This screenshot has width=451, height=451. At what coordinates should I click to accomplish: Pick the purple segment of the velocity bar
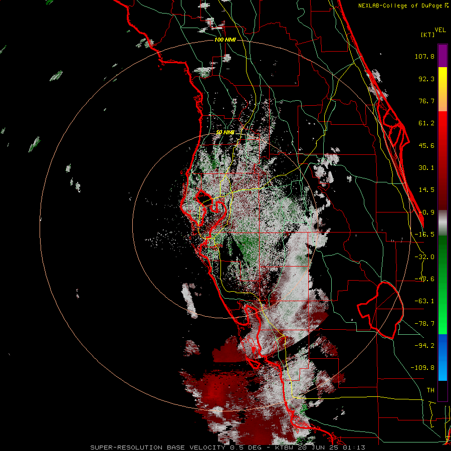tap(442, 56)
